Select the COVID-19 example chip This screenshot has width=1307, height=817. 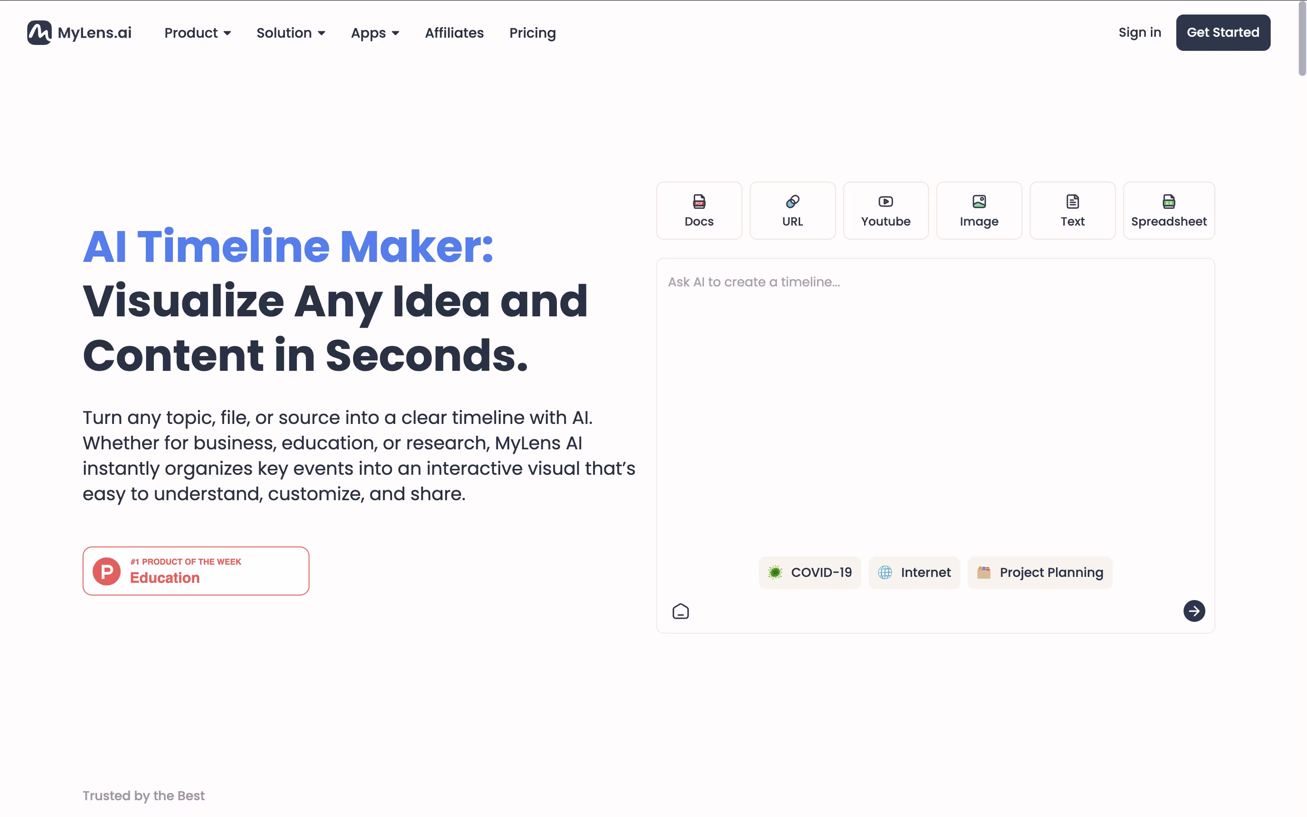coord(810,572)
